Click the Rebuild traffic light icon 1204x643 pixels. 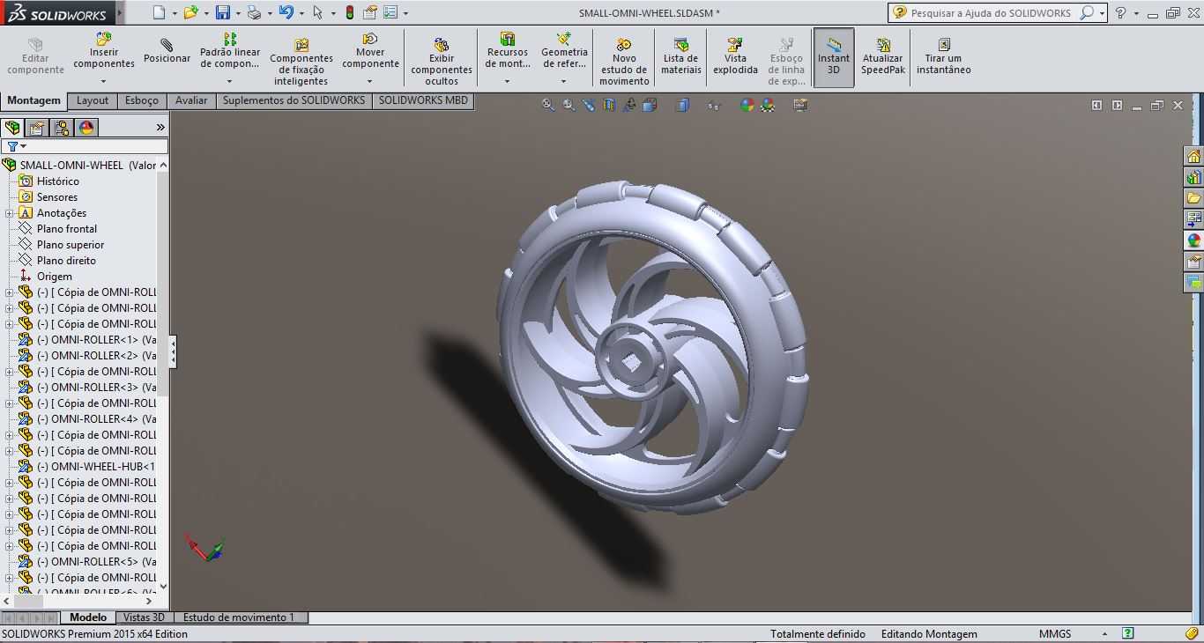[x=350, y=13]
